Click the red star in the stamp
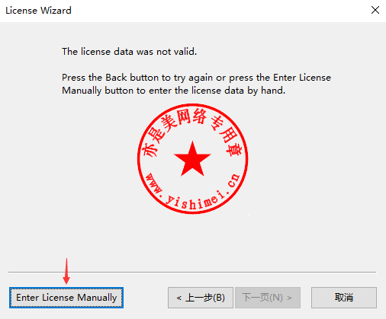Screen dimensions: 386x319 (192, 159)
